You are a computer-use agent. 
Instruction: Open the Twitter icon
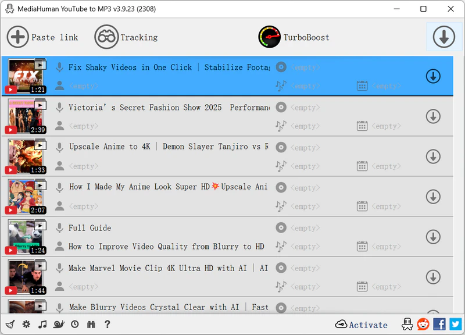pos(455,324)
